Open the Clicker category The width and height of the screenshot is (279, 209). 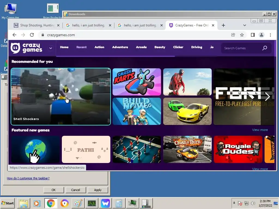click(x=178, y=47)
